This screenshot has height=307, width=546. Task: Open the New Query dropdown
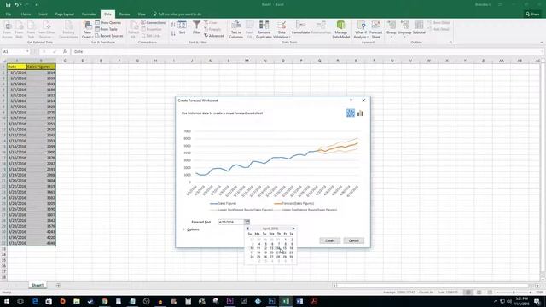tap(87, 30)
